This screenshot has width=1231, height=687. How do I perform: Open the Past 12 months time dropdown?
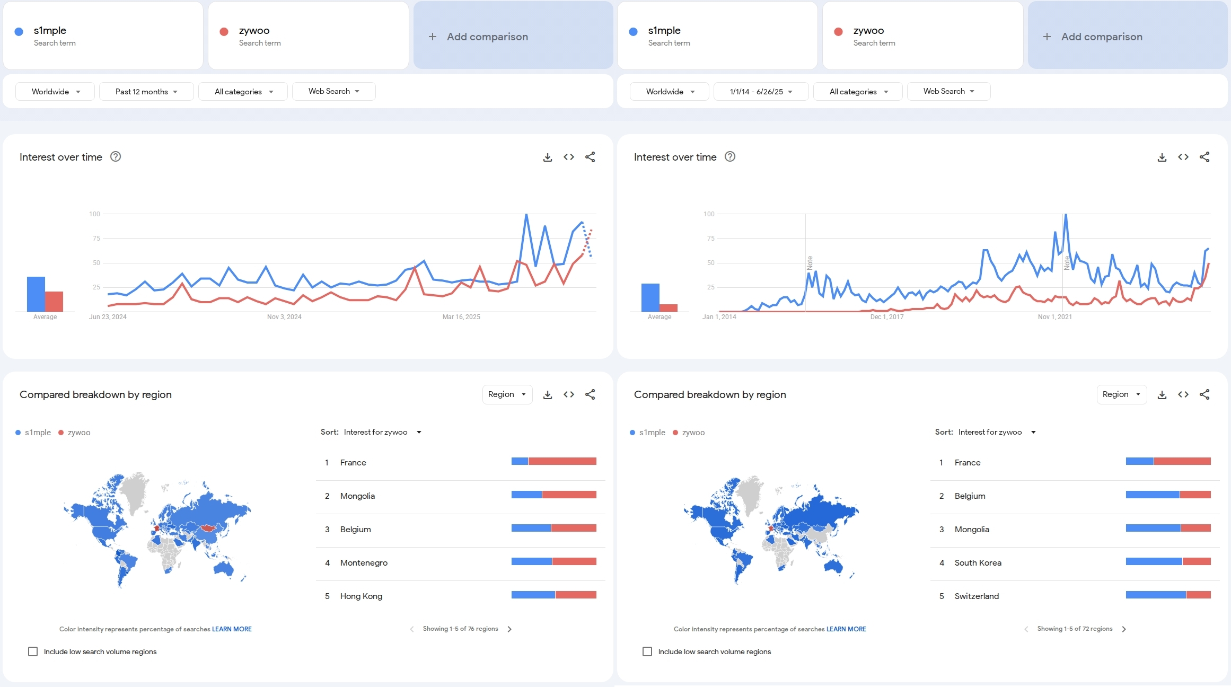pos(146,91)
